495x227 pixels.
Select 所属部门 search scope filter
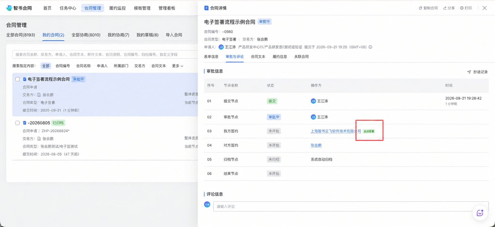pyautogui.click(x=121, y=66)
